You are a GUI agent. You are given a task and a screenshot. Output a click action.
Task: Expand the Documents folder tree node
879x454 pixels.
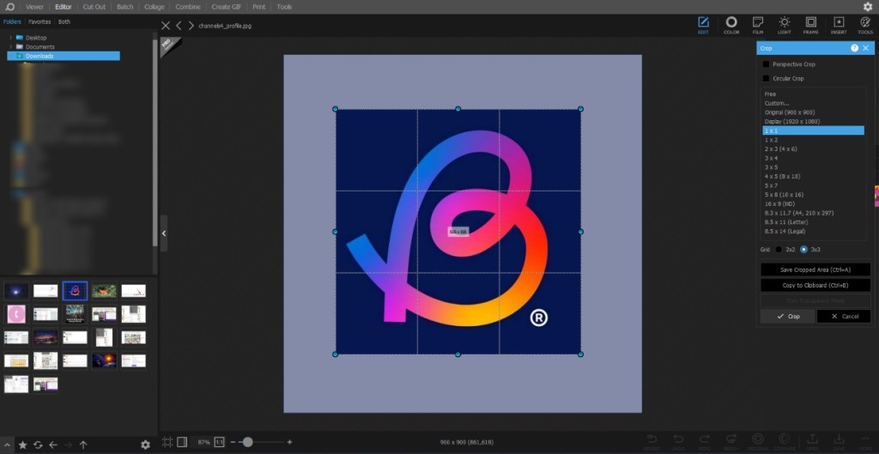[10, 46]
